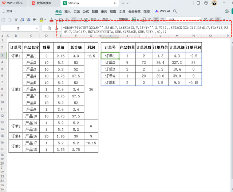Increase font size with A+ icon
Screen dimensions: 233x192
point(205,20)
